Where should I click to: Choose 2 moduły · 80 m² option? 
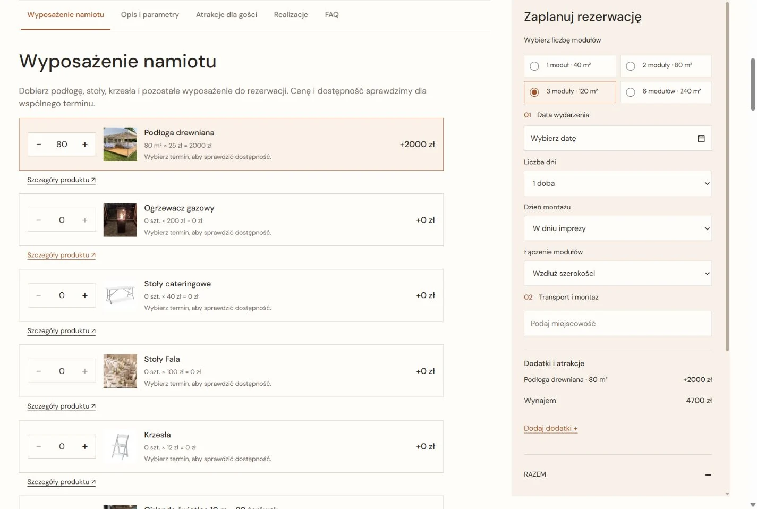point(666,66)
